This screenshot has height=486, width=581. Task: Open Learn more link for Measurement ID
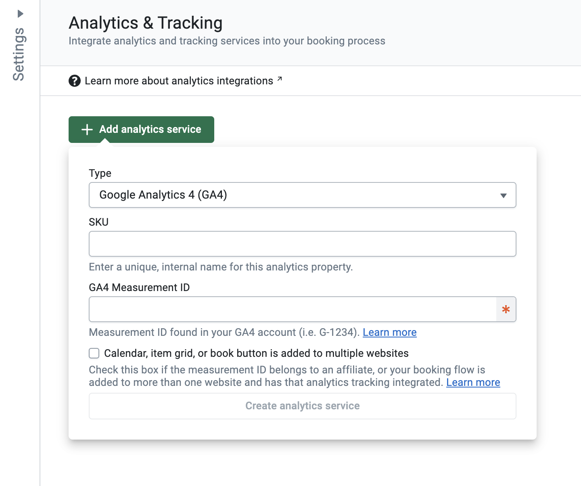(389, 332)
